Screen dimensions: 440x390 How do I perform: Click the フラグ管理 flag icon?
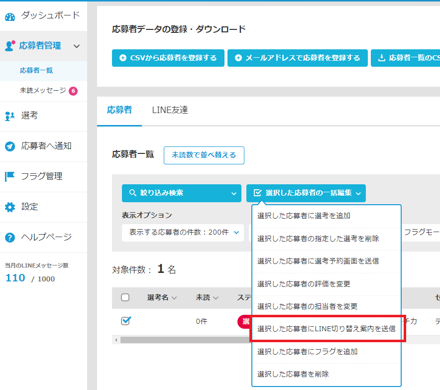coord(10,176)
